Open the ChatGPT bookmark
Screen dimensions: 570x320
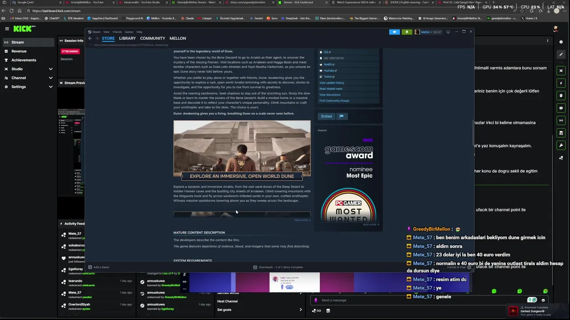tap(52, 18)
